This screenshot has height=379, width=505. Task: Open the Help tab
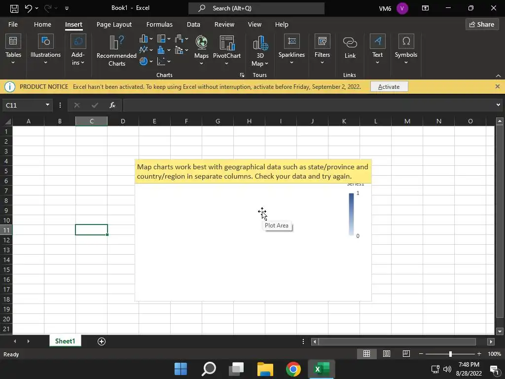pyautogui.click(x=282, y=25)
